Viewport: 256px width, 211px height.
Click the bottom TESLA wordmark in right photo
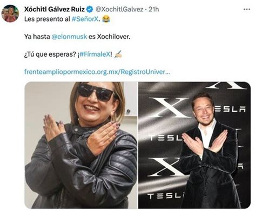point(166,196)
